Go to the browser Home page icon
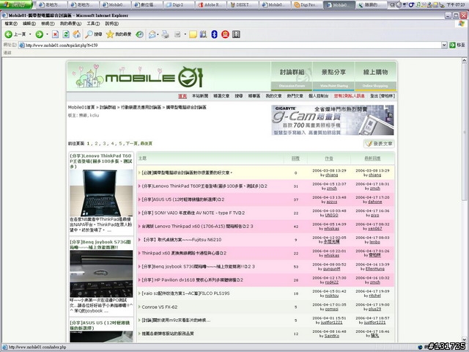The height and width of the screenshot is (352, 469). point(77,34)
